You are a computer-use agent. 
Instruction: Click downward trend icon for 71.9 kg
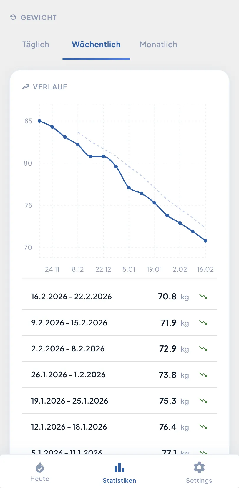(x=203, y=323)
